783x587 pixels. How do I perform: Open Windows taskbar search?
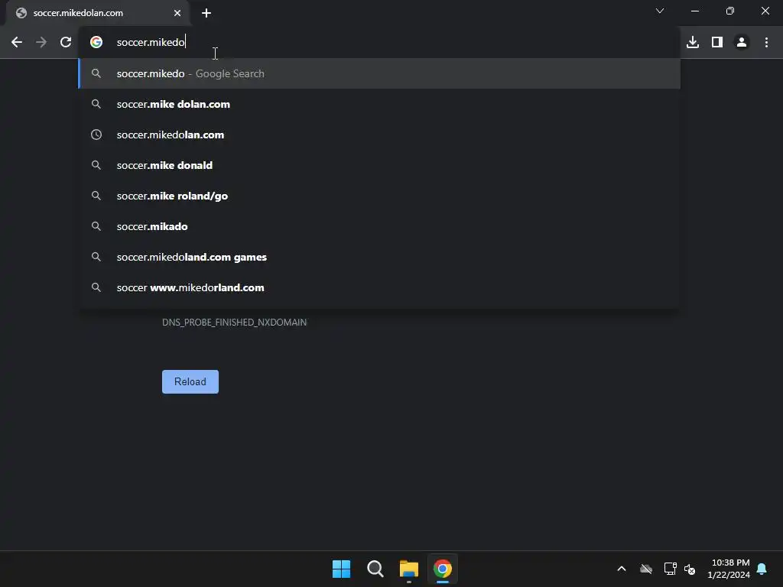tap(375, 569)
